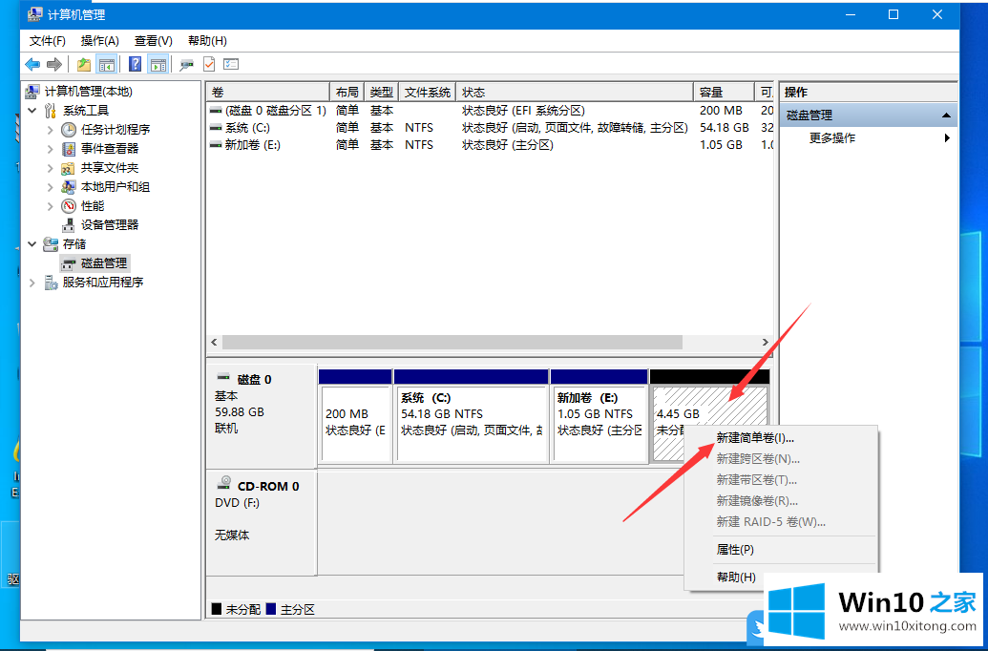Click the disk properties magnifier toolbar icon
Viewport: 988px width, 651px height.
186,64
